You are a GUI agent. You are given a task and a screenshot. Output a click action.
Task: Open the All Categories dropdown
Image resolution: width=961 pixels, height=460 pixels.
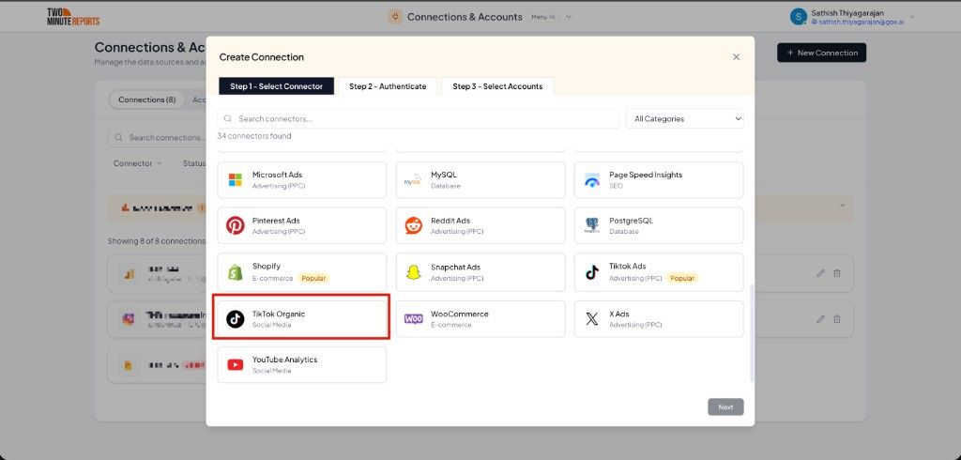tap(685, 119)
